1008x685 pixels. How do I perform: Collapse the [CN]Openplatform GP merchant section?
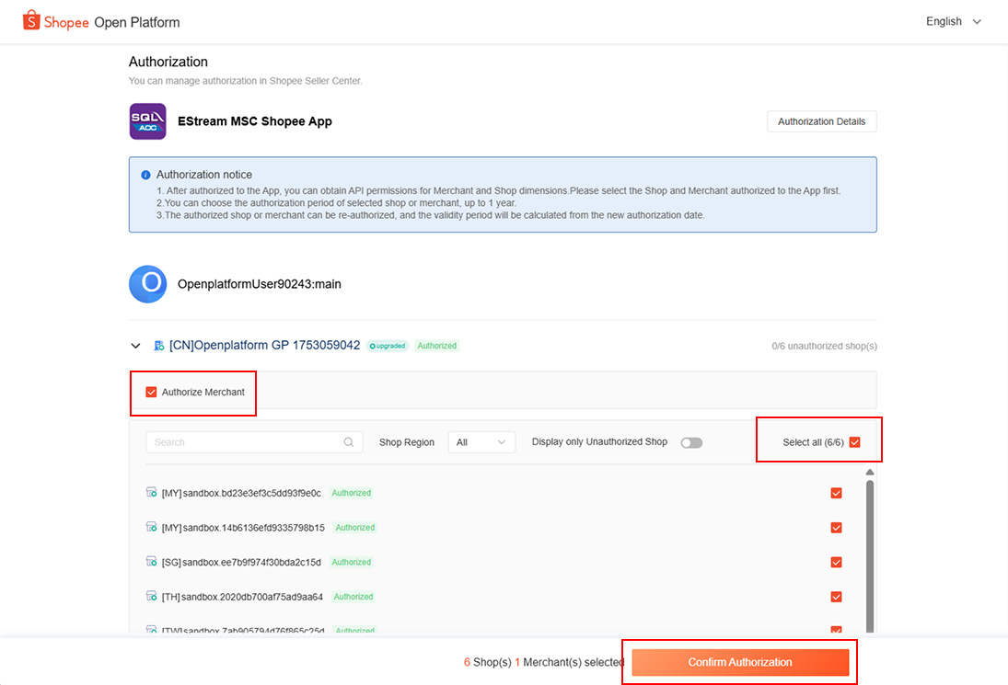[135, 346]
